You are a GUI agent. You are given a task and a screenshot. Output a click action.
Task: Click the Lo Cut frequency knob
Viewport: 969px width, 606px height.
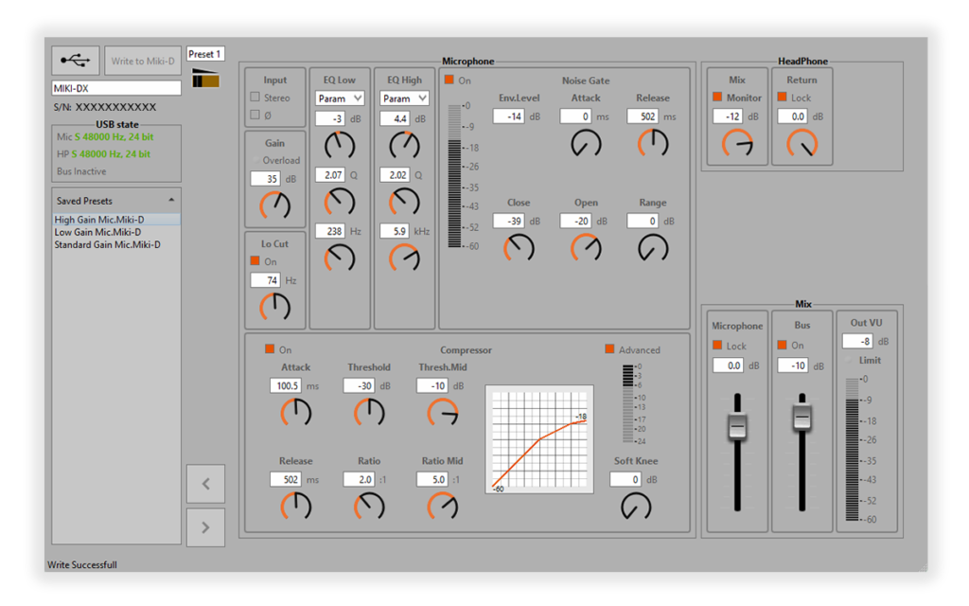point(275,306)
